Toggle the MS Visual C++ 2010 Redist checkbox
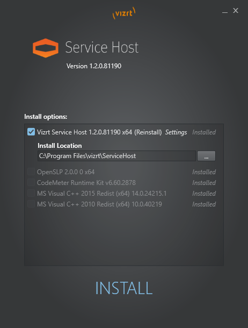 click(31, 204)
